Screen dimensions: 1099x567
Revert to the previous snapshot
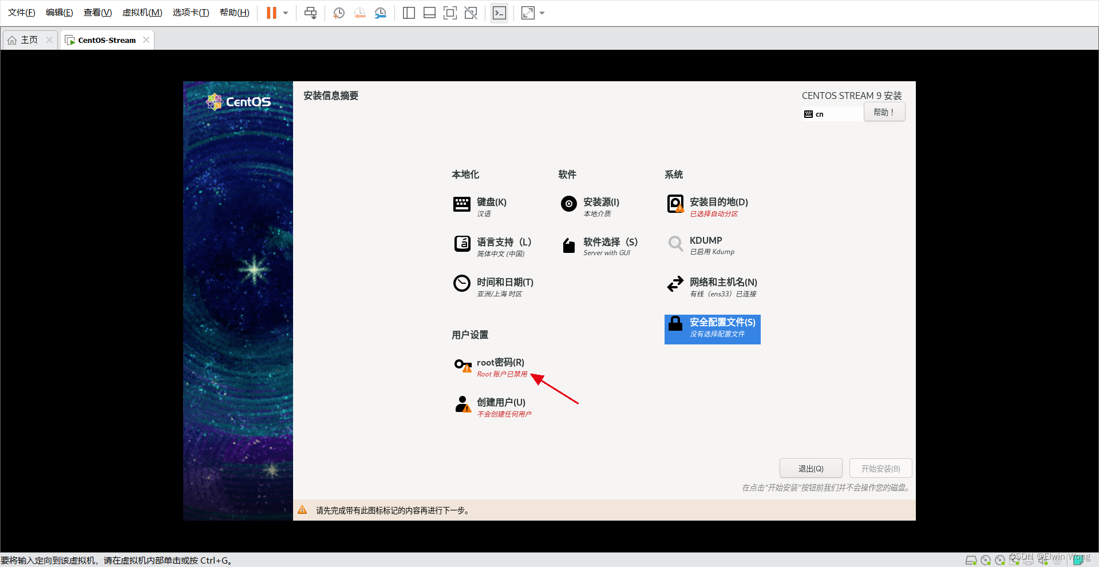coord(359,13)
